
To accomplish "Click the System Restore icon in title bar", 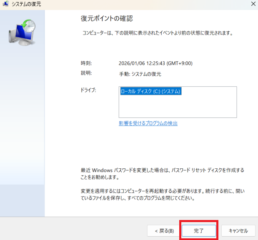I will [x=5, y=4].
